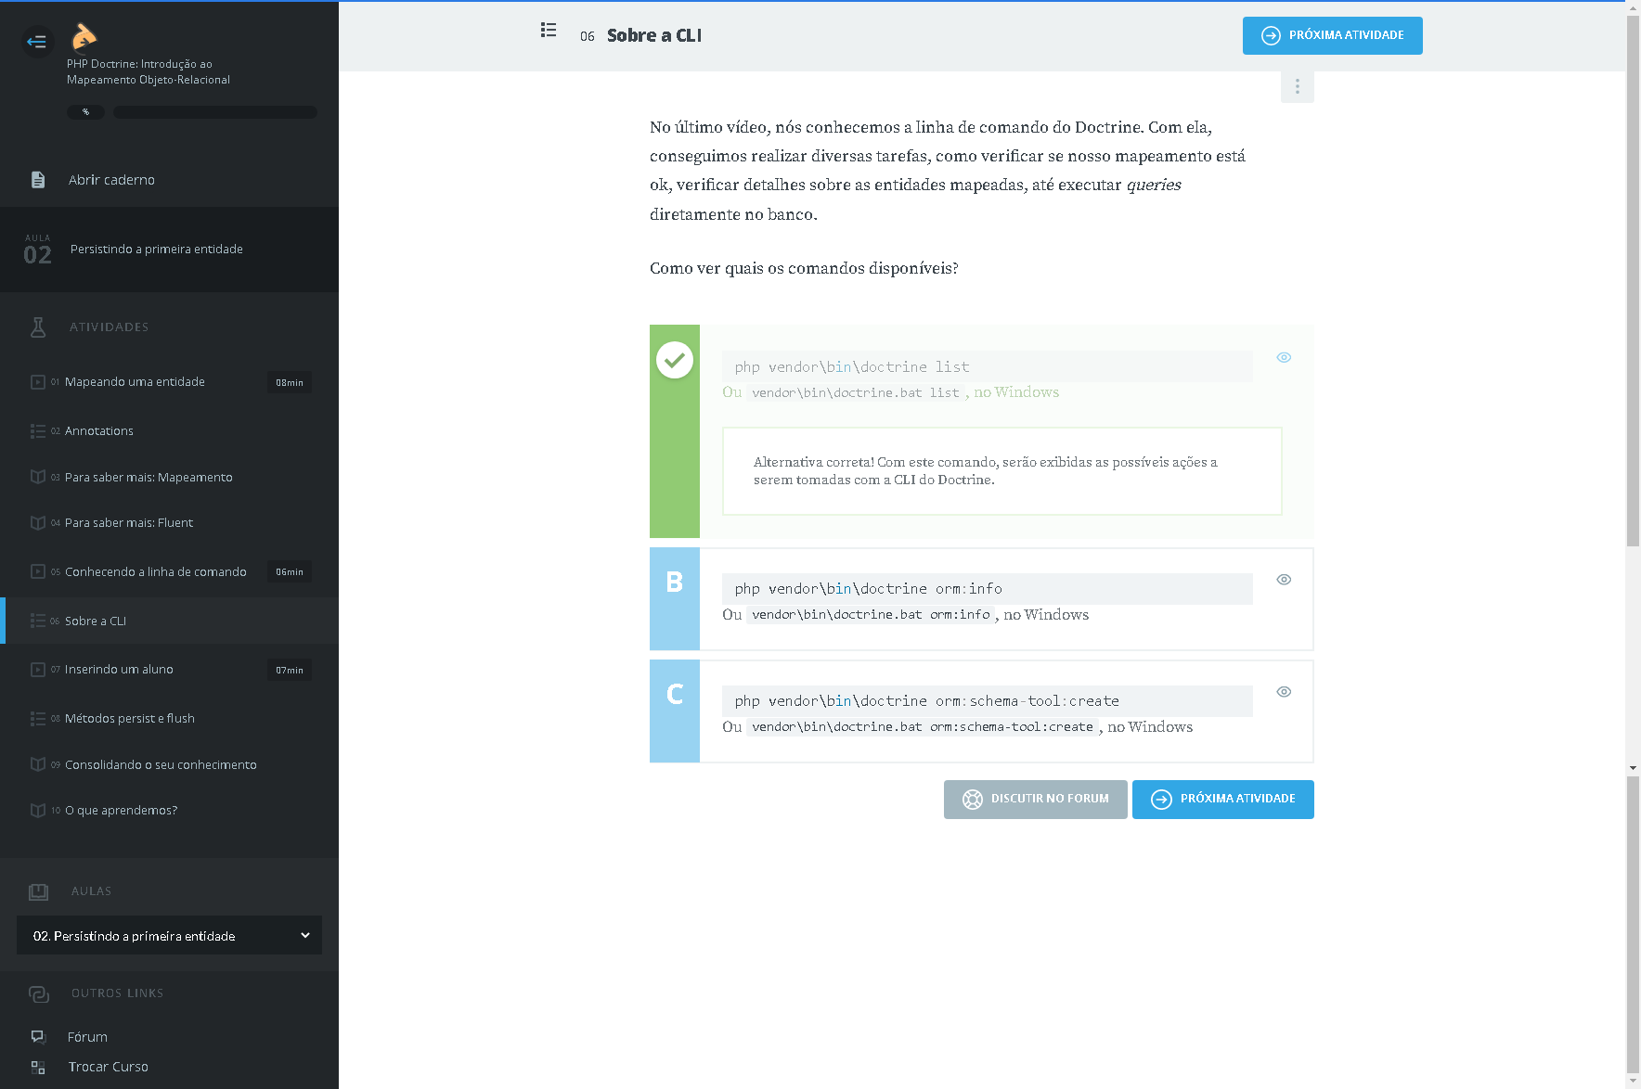The image size is (1641, 1089).
Task: Open the Annotations activity
Action: click(99, 431)
